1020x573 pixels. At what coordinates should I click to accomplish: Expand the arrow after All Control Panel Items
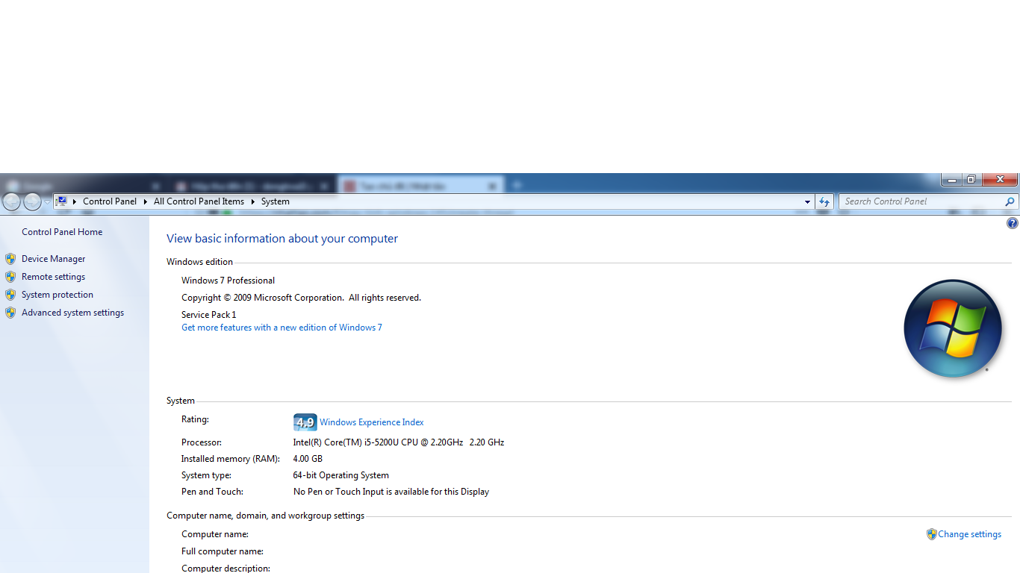(252, 201)
